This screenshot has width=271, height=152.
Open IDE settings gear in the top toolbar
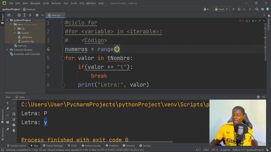coord(263,9)
